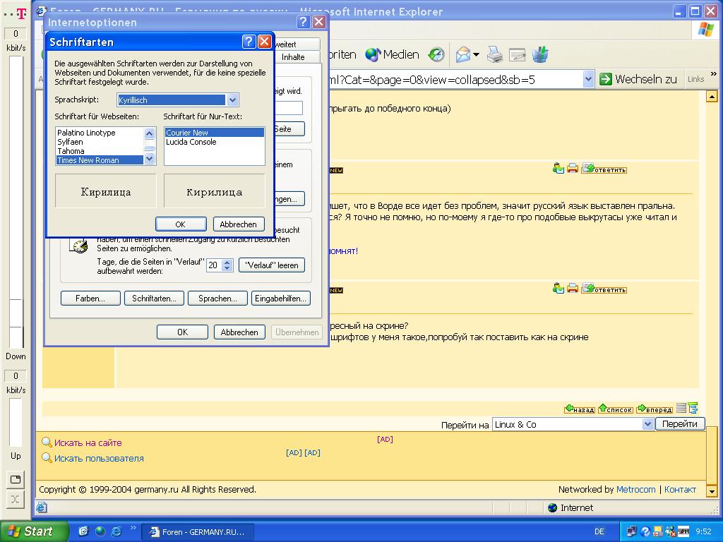Click the Edit page icon in IE toolbar
This screenshot has width=723, height=542.
click(x=518, y=55)
